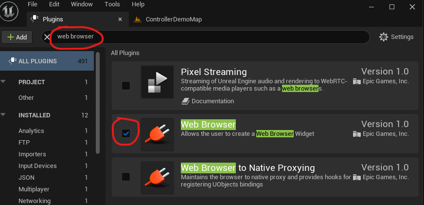
Task: Switch to the ControllerDemoMap tab
Action: 173,19
